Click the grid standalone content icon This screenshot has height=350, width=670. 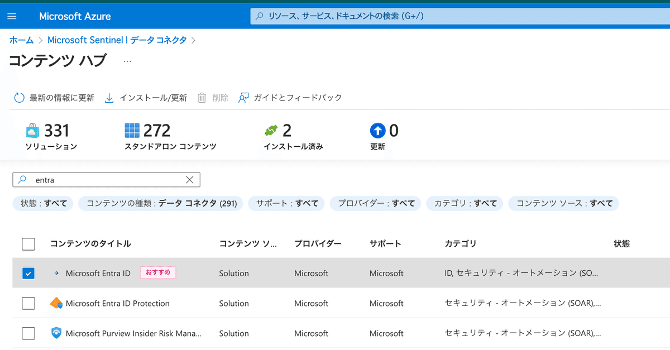tap(132, 131)
